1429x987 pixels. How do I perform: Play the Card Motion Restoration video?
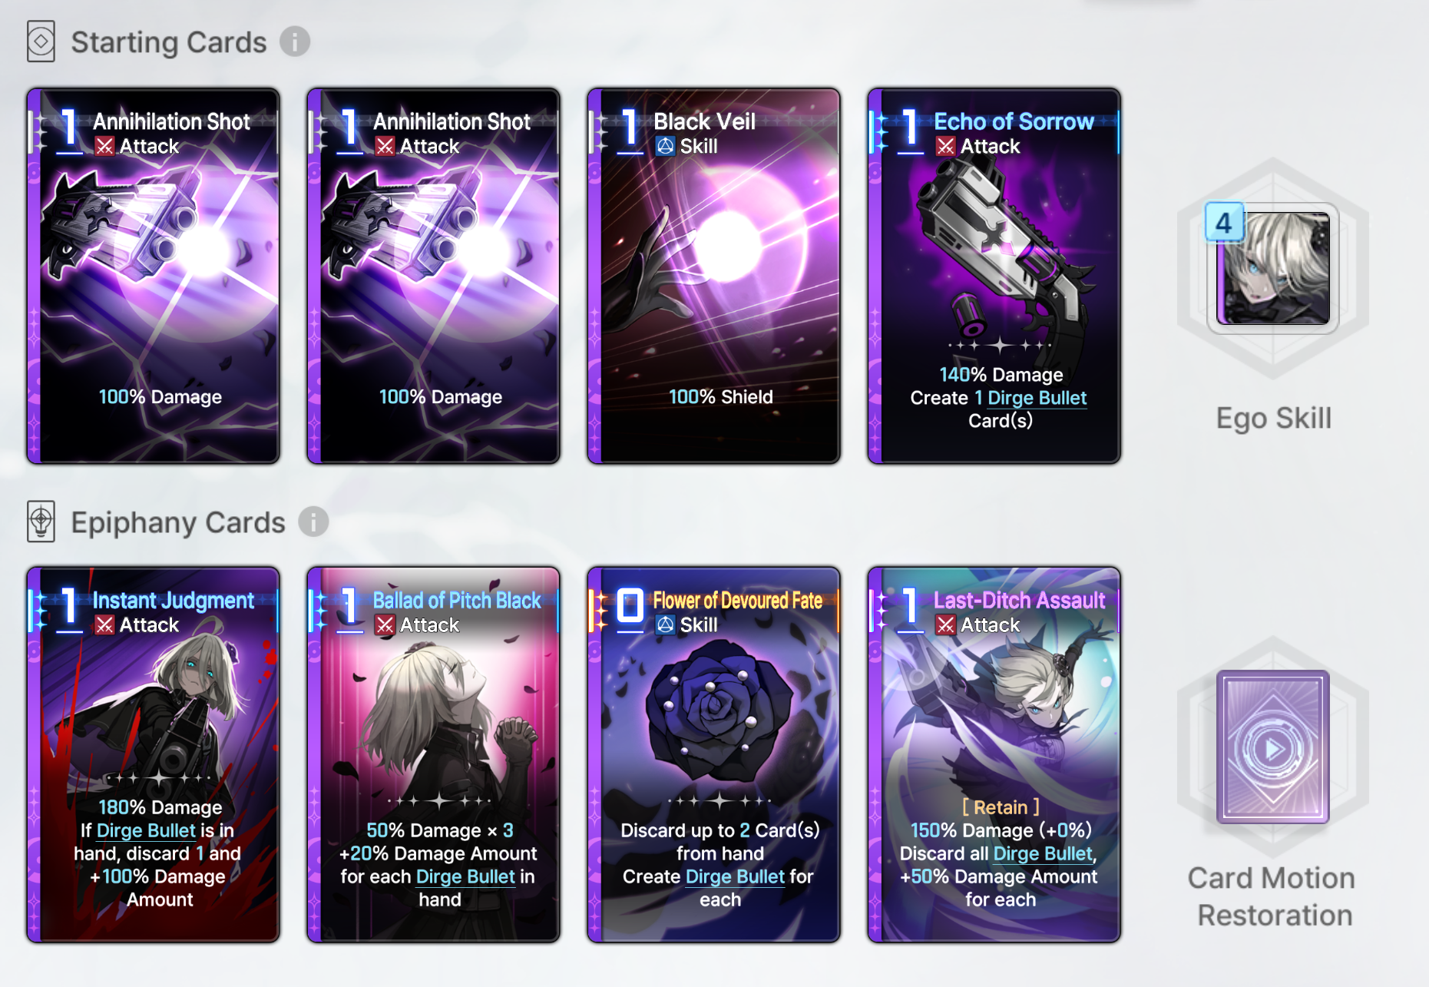pyautogui.click(x=1272, y=747)
